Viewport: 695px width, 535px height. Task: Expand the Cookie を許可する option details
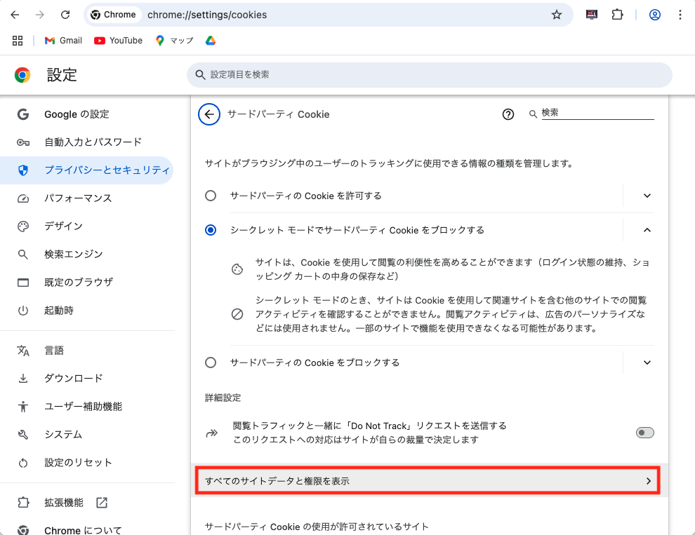(647, 196)
